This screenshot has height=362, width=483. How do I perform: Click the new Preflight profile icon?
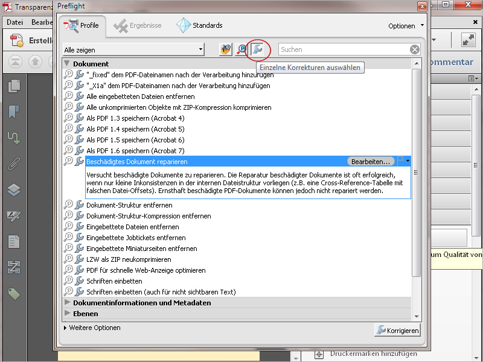[225, 50]
